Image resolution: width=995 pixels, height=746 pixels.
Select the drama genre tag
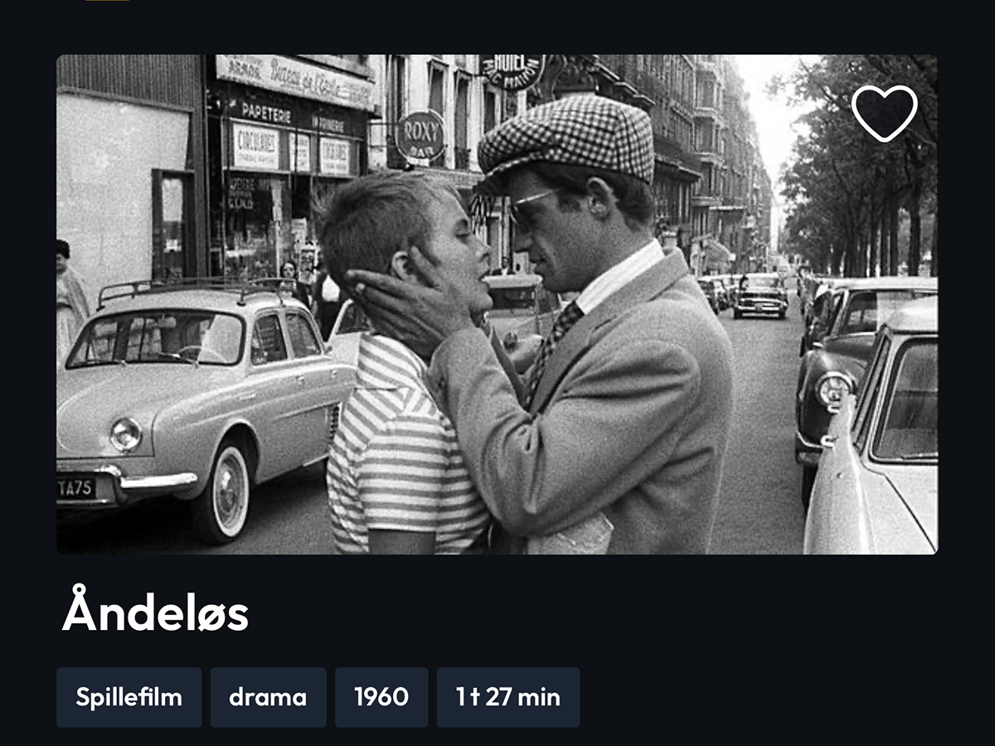point(268,697)
